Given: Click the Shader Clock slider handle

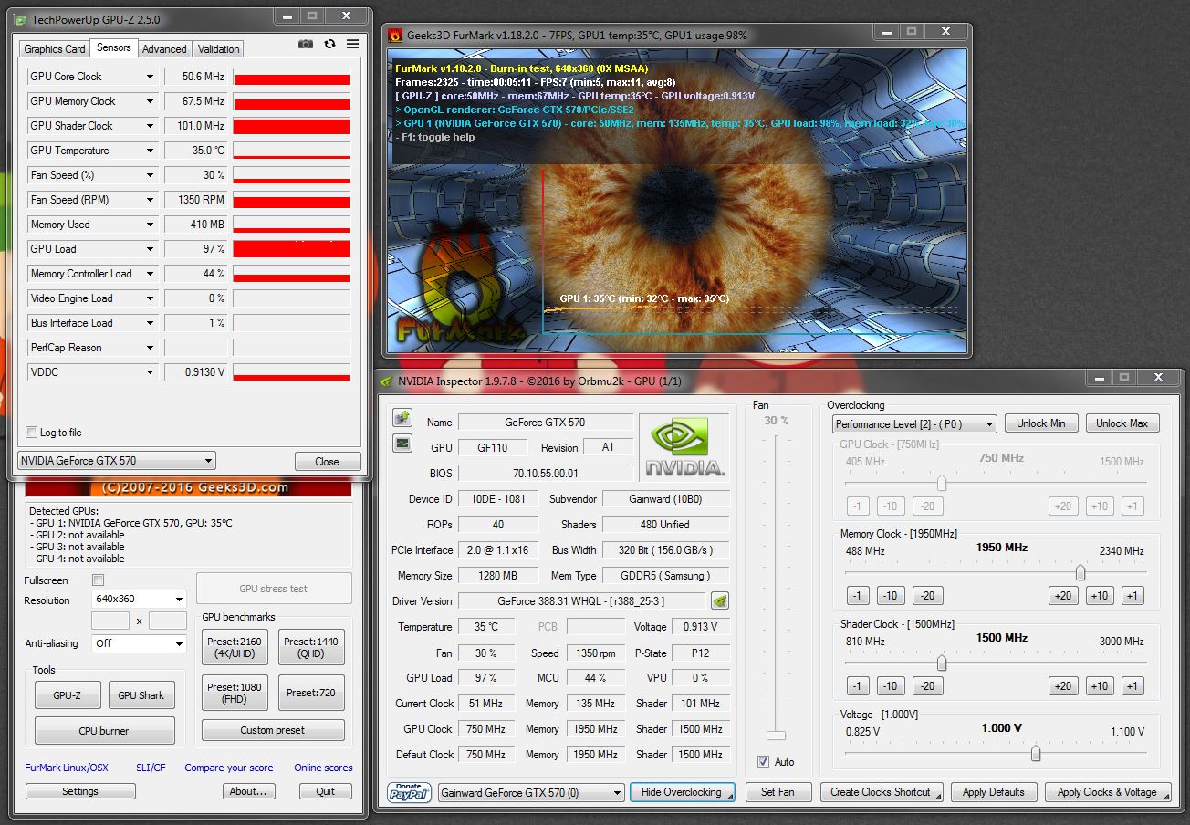Looking at the screenshot, I should click(941, 663).
